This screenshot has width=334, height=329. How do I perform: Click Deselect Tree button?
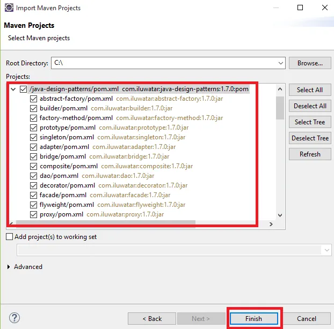pyautogui.click(x=310, y=138)
